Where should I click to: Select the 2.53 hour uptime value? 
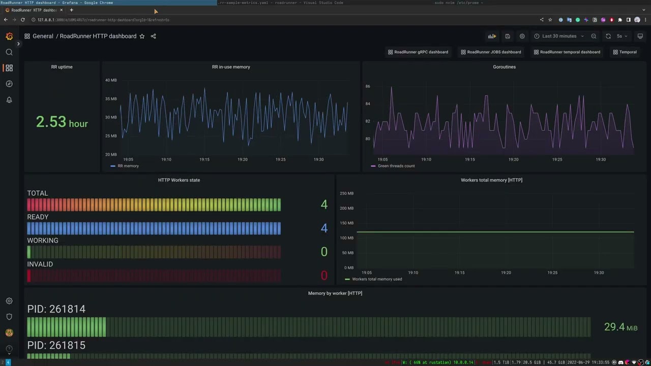tap(62, 122)
